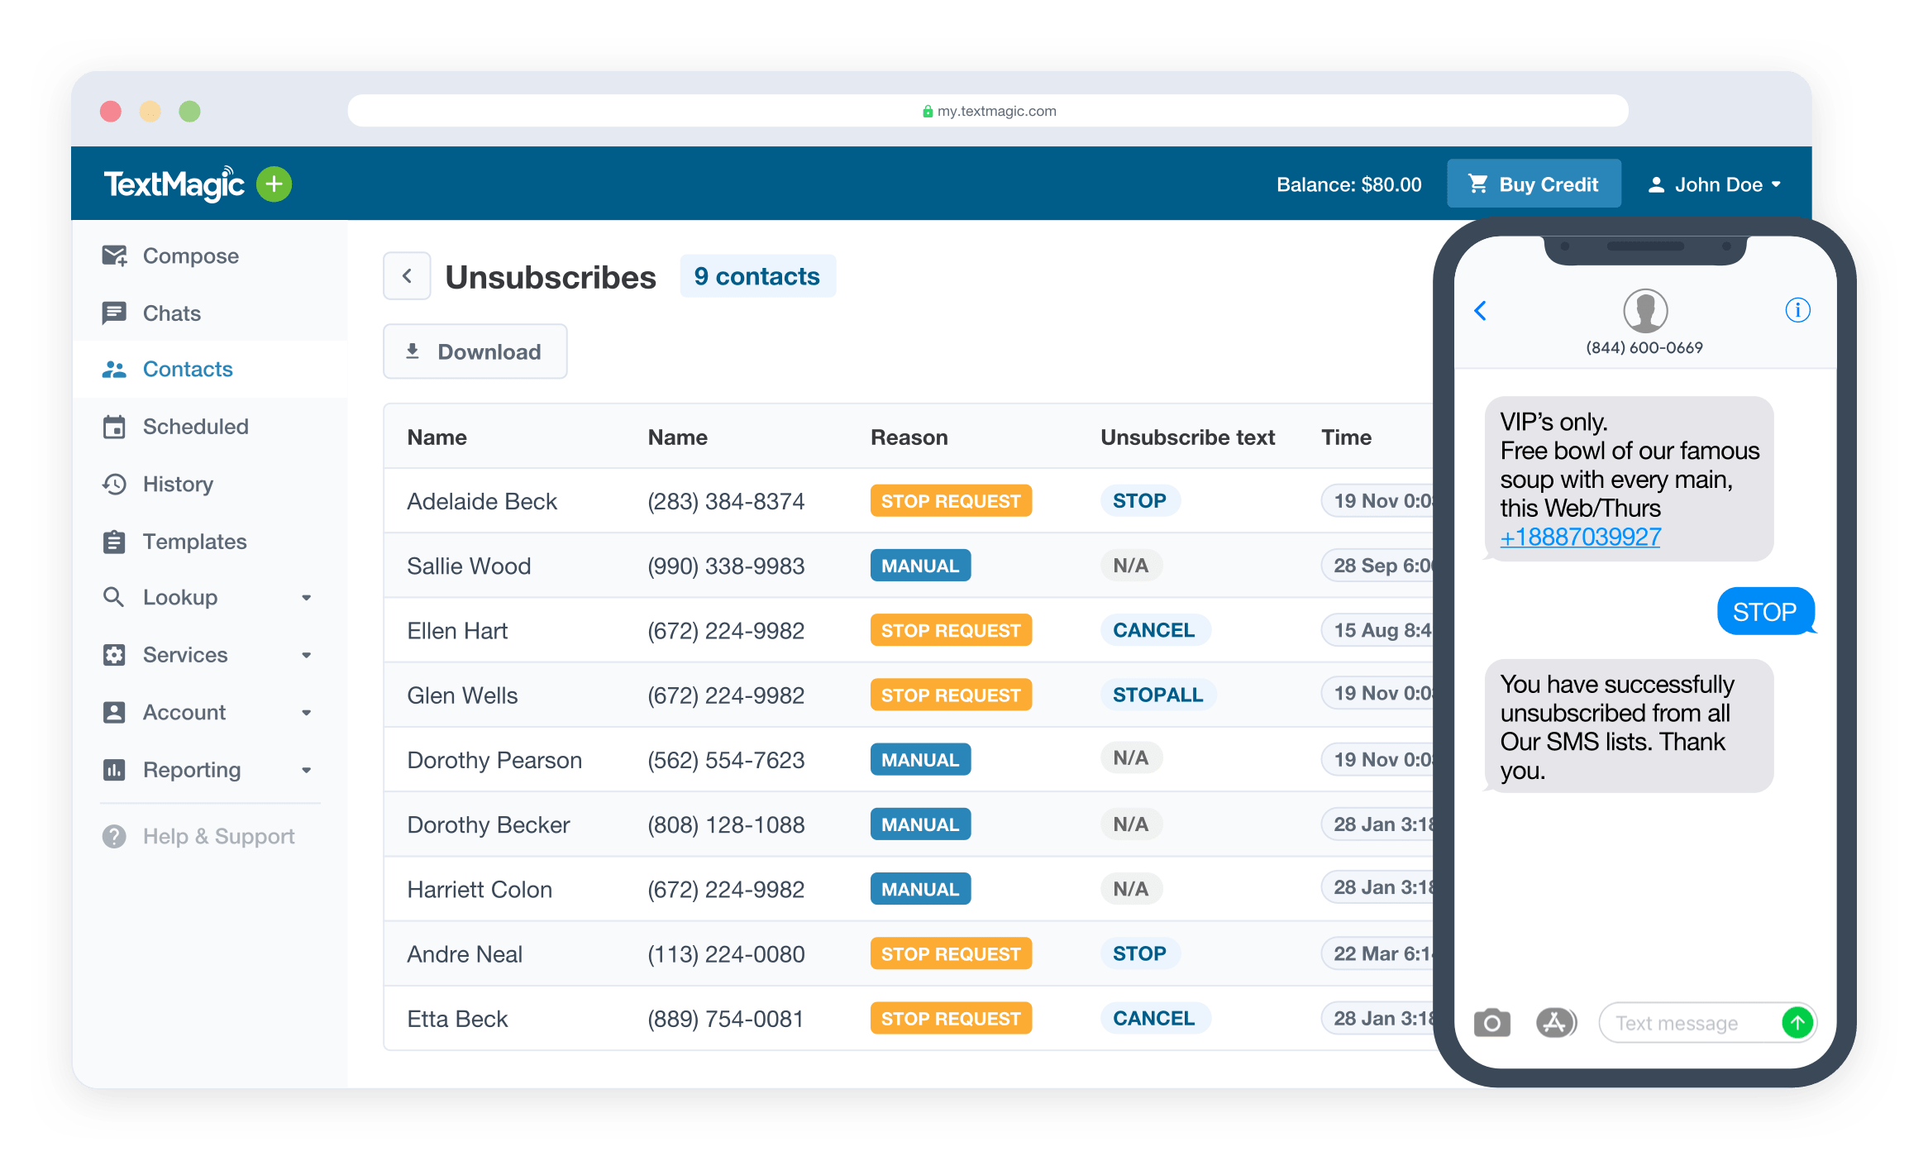Tap the camera icon on the phone
Image resolution: width=1928 pixels, height=1161 pixels.
point(1492,1023)
